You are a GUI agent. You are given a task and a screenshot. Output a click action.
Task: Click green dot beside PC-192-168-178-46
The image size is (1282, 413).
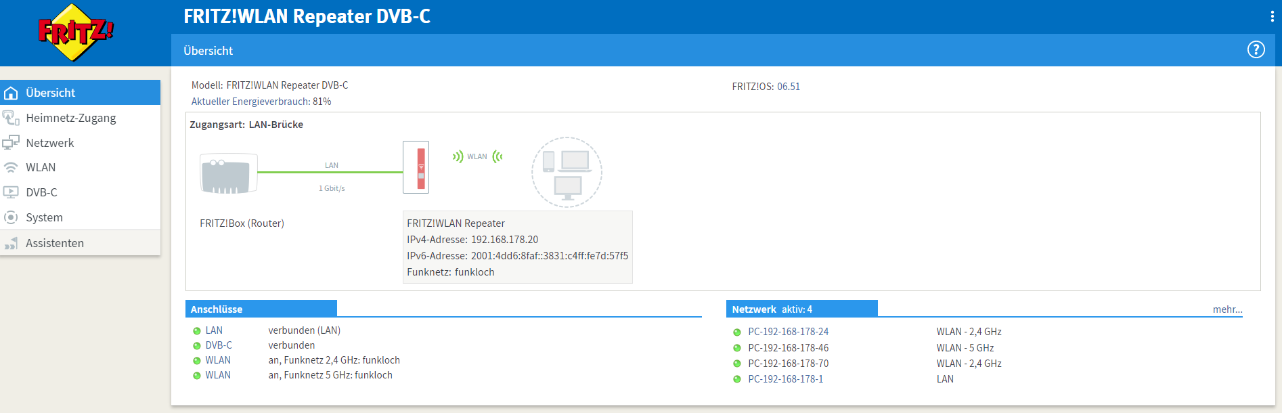tap(737, 348)
